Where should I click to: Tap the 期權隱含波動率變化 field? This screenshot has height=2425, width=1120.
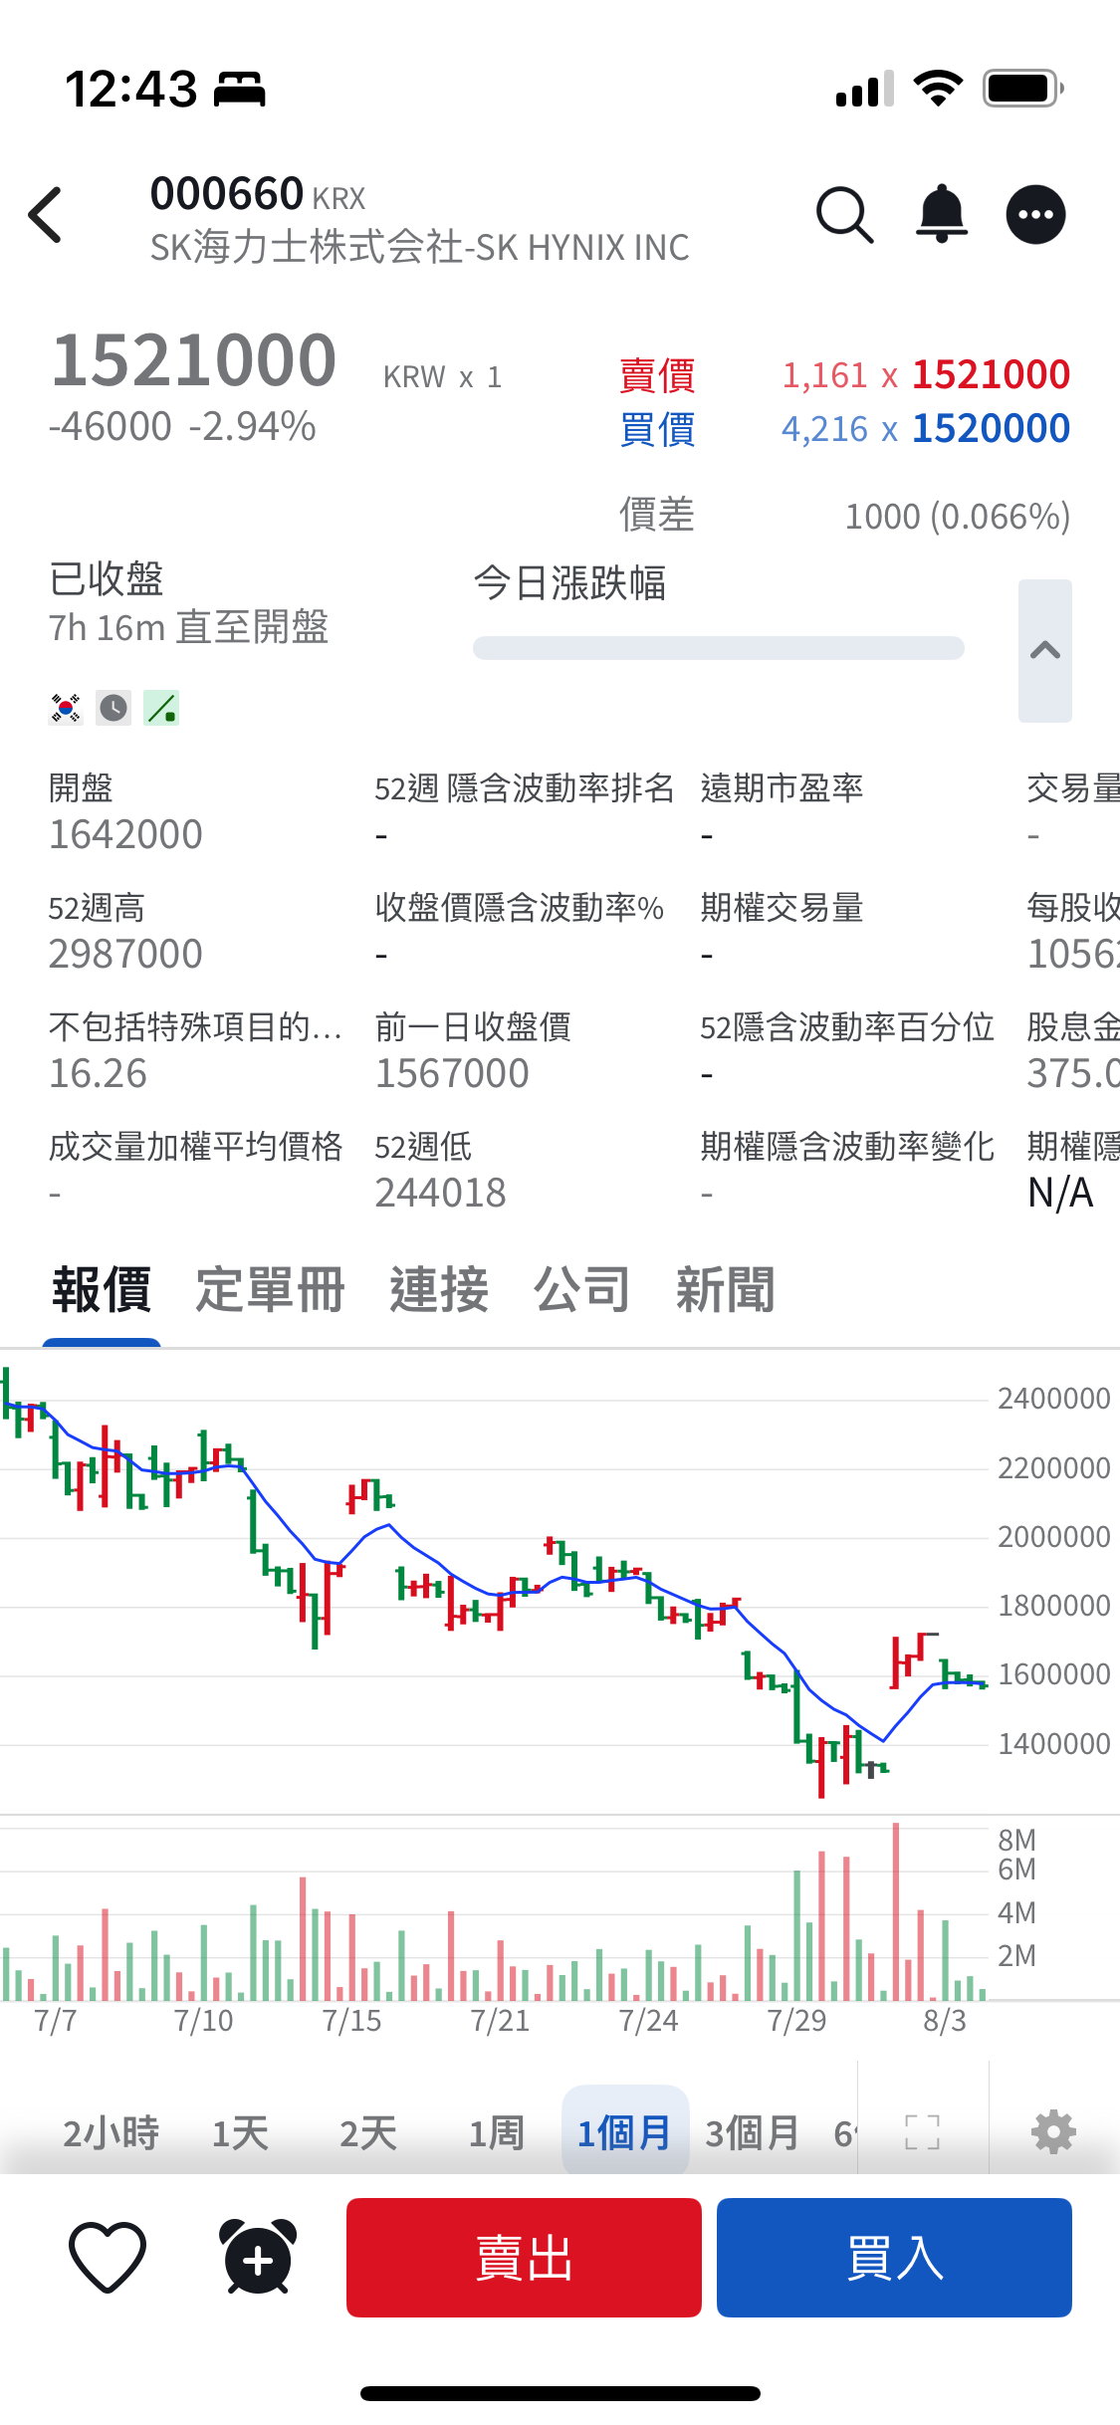coord(847,1169)
